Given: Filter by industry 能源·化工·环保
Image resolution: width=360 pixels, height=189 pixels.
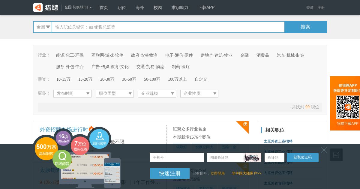Looking at the screenshot, I should click(70, 55).
